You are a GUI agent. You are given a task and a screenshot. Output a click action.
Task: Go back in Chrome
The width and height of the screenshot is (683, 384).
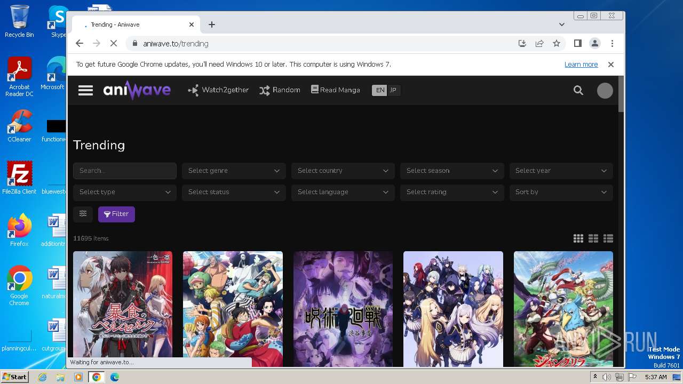point(80,44)
